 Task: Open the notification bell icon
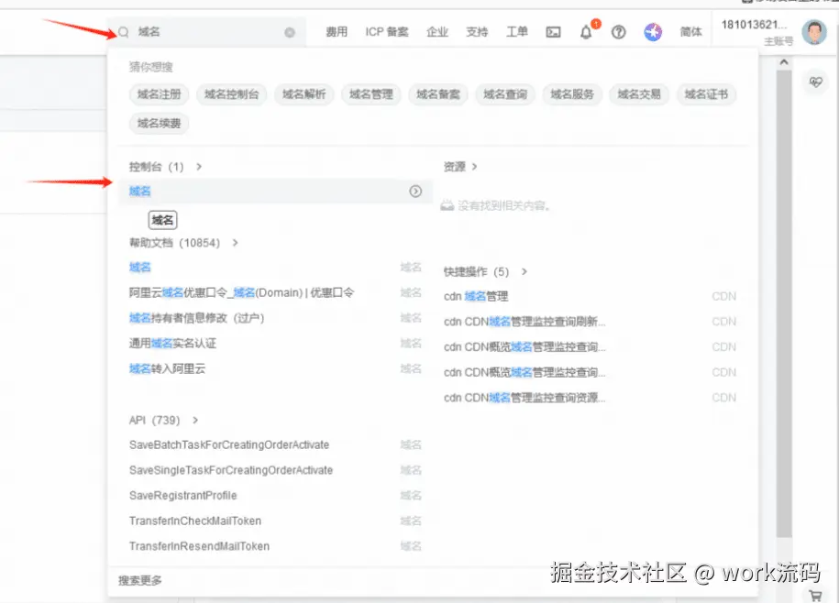[x=586, y=31]
